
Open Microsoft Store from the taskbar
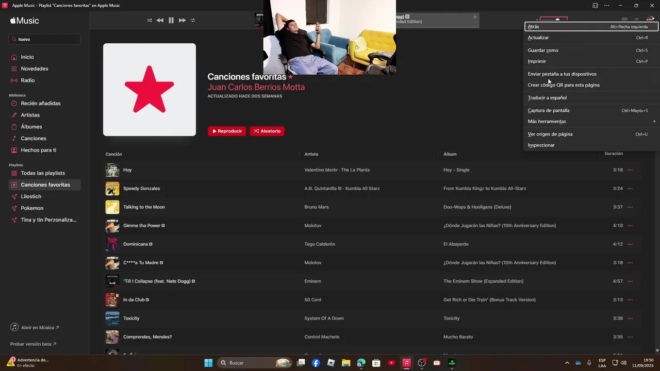click(376, 363)
